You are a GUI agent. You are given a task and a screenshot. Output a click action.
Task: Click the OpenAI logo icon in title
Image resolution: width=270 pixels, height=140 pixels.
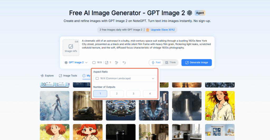click(190, 13)
